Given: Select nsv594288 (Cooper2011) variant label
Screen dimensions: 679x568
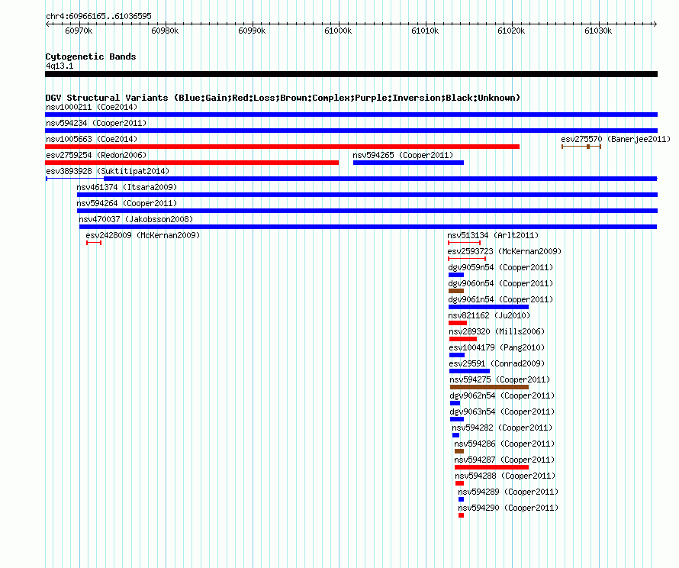Looking at the screenshot, I should 505,476.
